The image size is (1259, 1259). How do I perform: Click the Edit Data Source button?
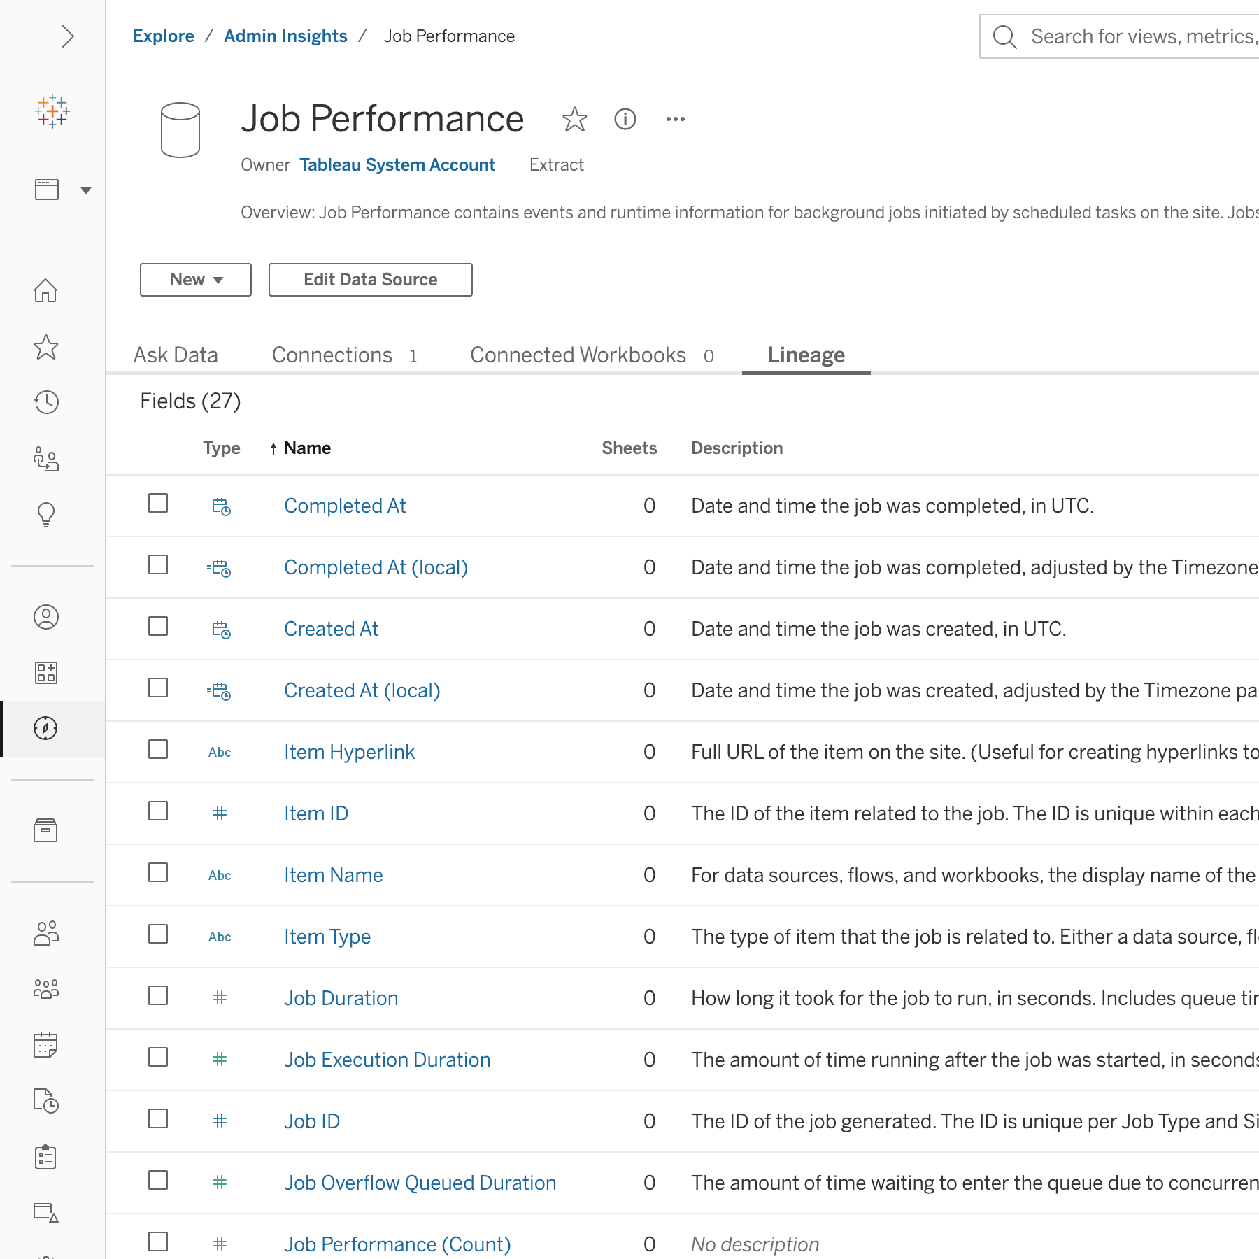click(x=371, y=280)
